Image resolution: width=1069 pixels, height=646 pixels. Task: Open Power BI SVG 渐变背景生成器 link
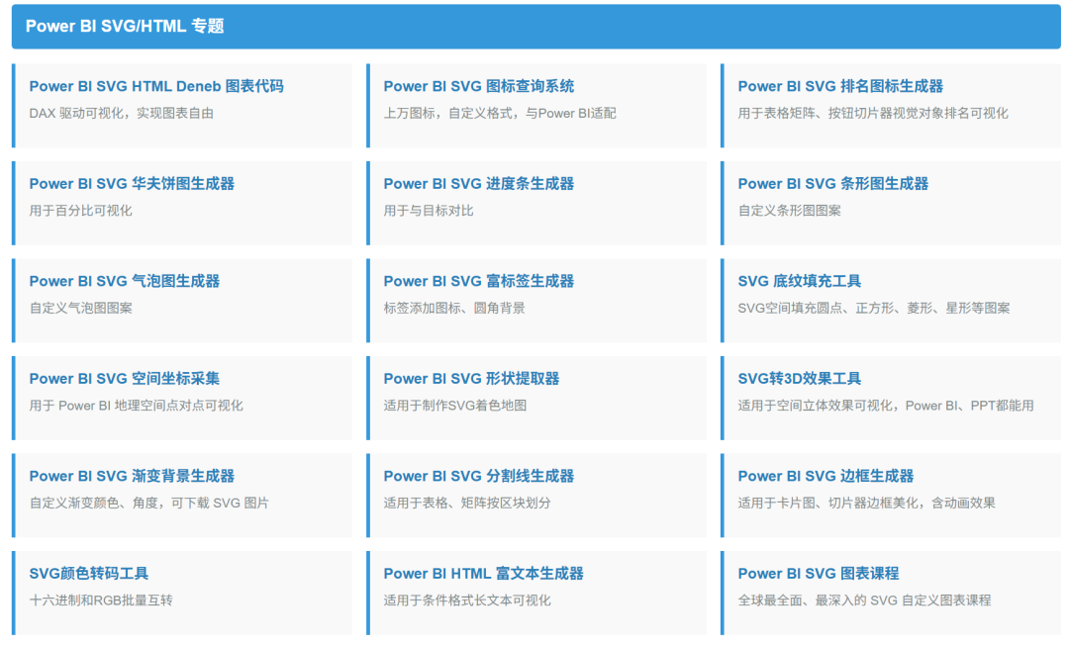pyautogui.click(x=132, y=476)
